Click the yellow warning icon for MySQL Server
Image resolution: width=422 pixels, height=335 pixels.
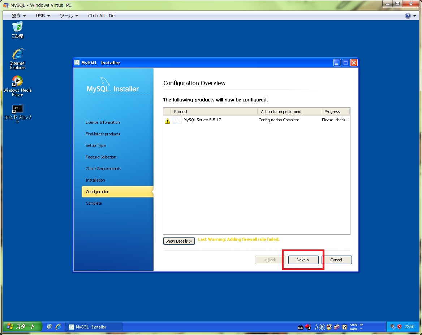pos(168,121)
